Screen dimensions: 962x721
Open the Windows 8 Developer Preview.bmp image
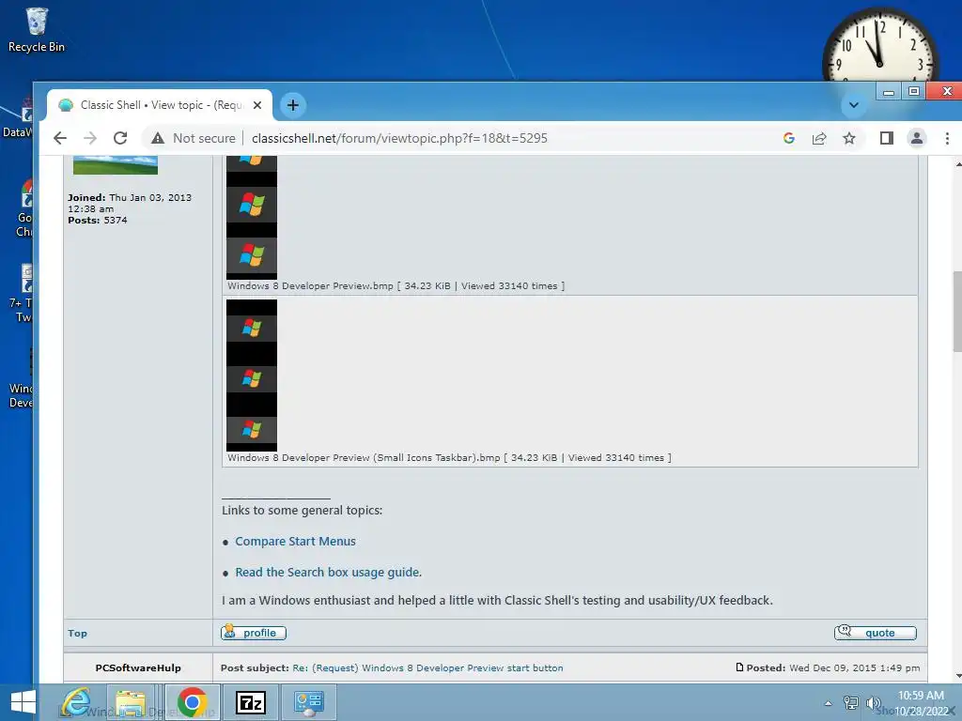point(252,218)
